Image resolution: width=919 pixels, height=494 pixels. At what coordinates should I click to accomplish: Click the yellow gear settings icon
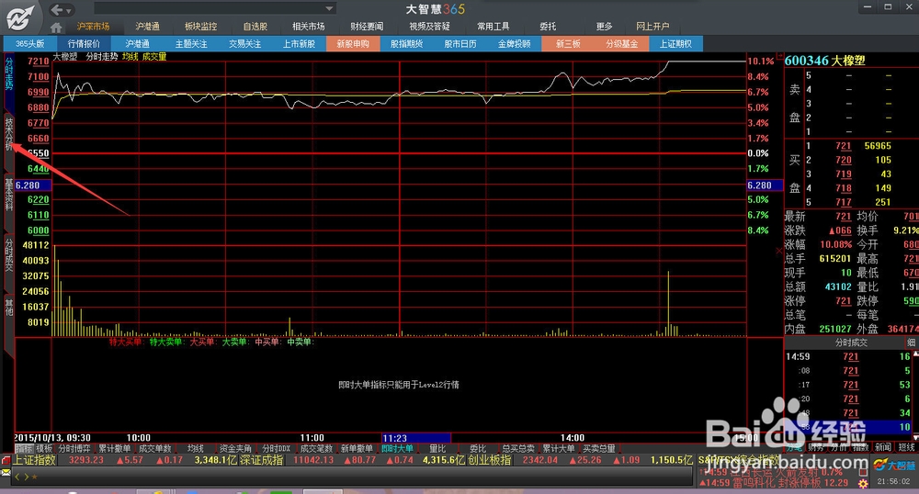(863, 484)
